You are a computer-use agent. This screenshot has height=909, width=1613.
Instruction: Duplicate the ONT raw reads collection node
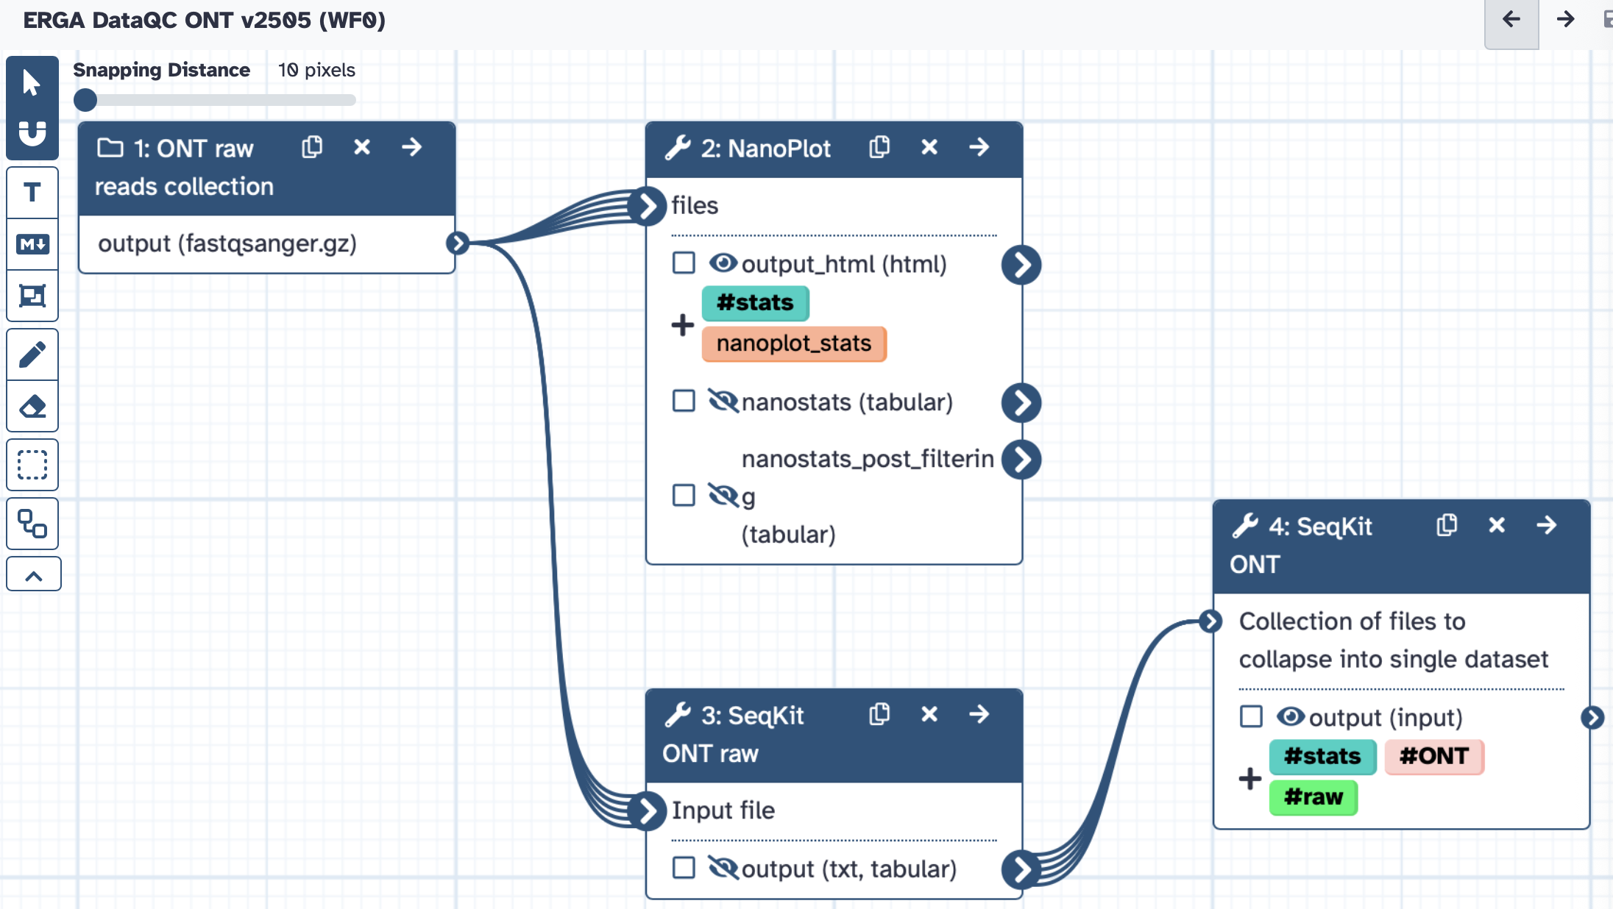[x=312, y=147]
